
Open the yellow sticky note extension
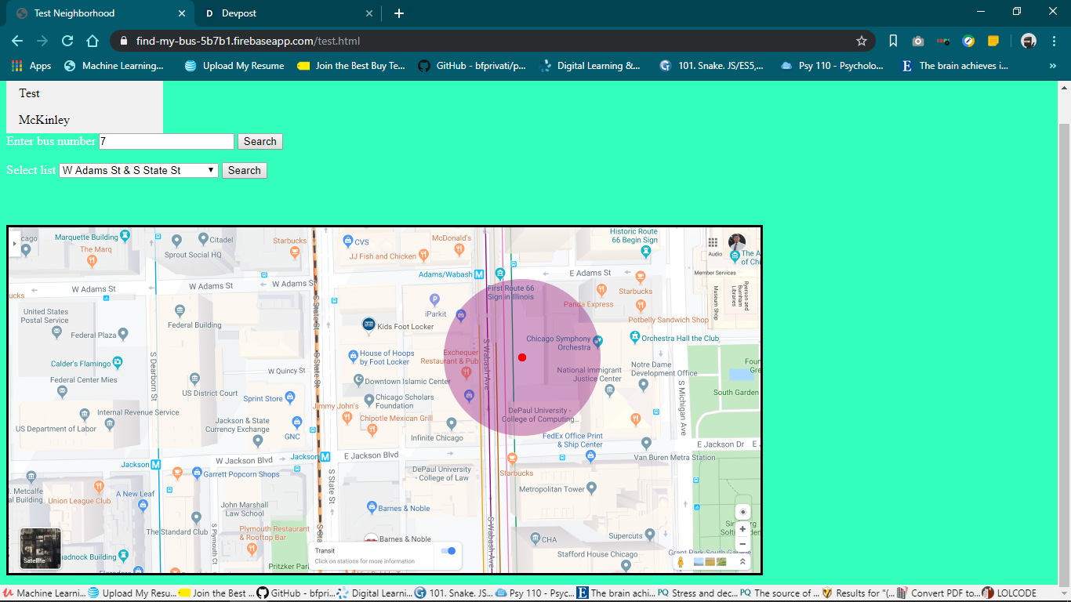coord(993,41)
